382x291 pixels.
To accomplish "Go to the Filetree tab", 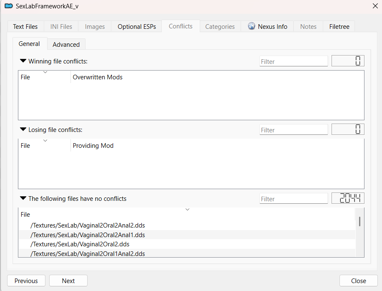I will click(x=339, y=27).
